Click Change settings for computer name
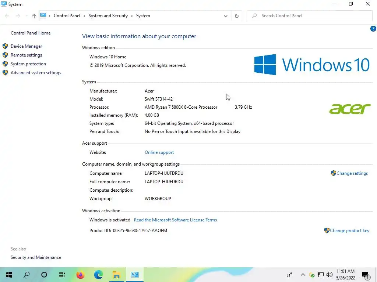Image resolution: width=377 pixels, height=282 pixels. pos(352,173)
